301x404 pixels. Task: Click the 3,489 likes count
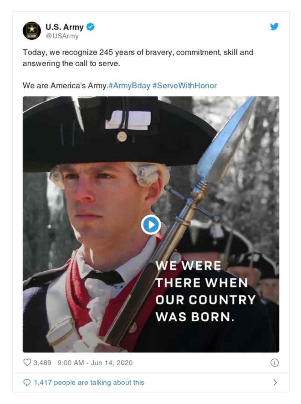pos(42,363)
